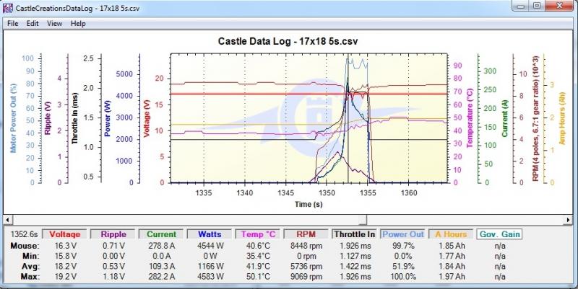Click the chart title Castle Data Log
Viewport: 578px width, 289px height.
288,40
